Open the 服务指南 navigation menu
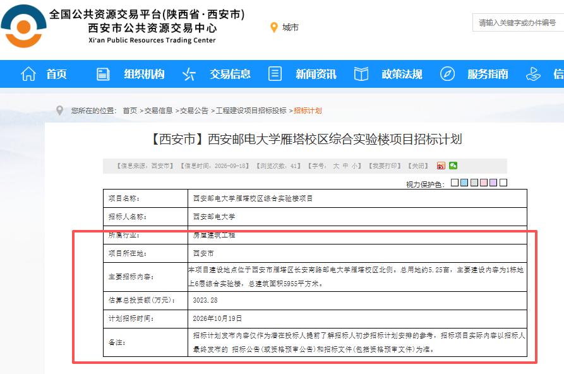The image size is (564, 374). tap(488, 74)
